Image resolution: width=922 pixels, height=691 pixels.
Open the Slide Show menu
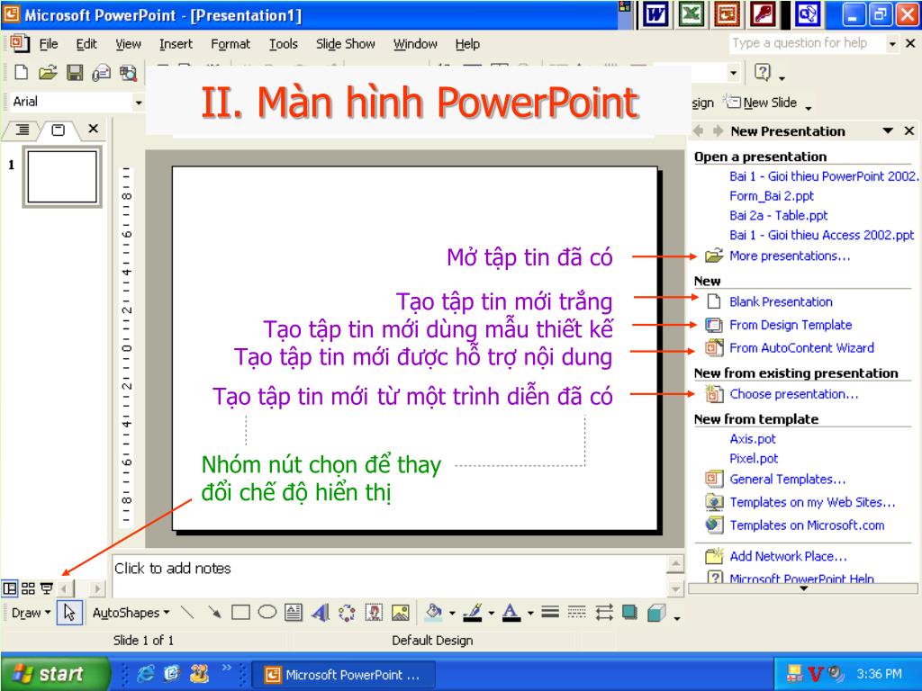point(345,44)
